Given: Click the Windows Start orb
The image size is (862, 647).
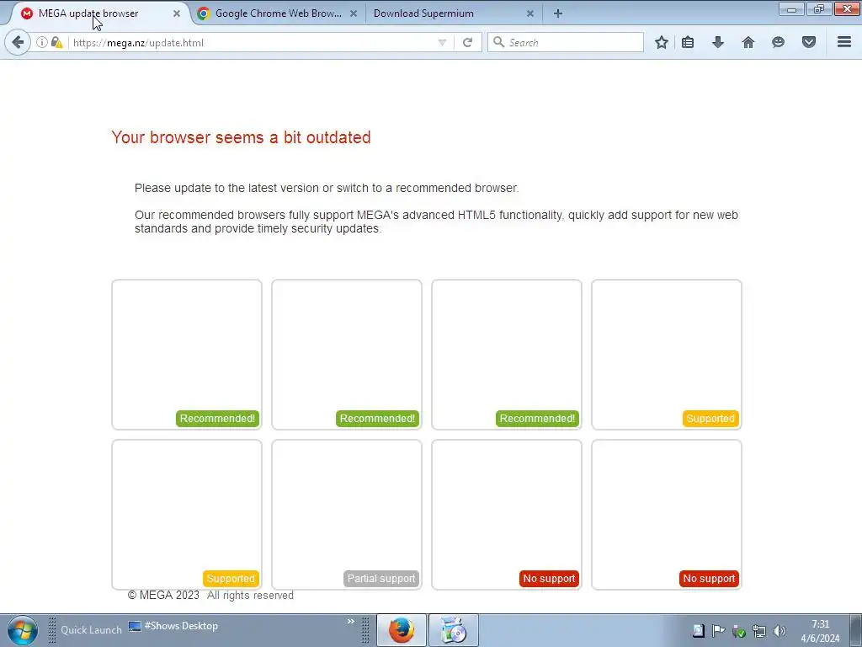Looking at the screenshot, I should click(22, 630).
